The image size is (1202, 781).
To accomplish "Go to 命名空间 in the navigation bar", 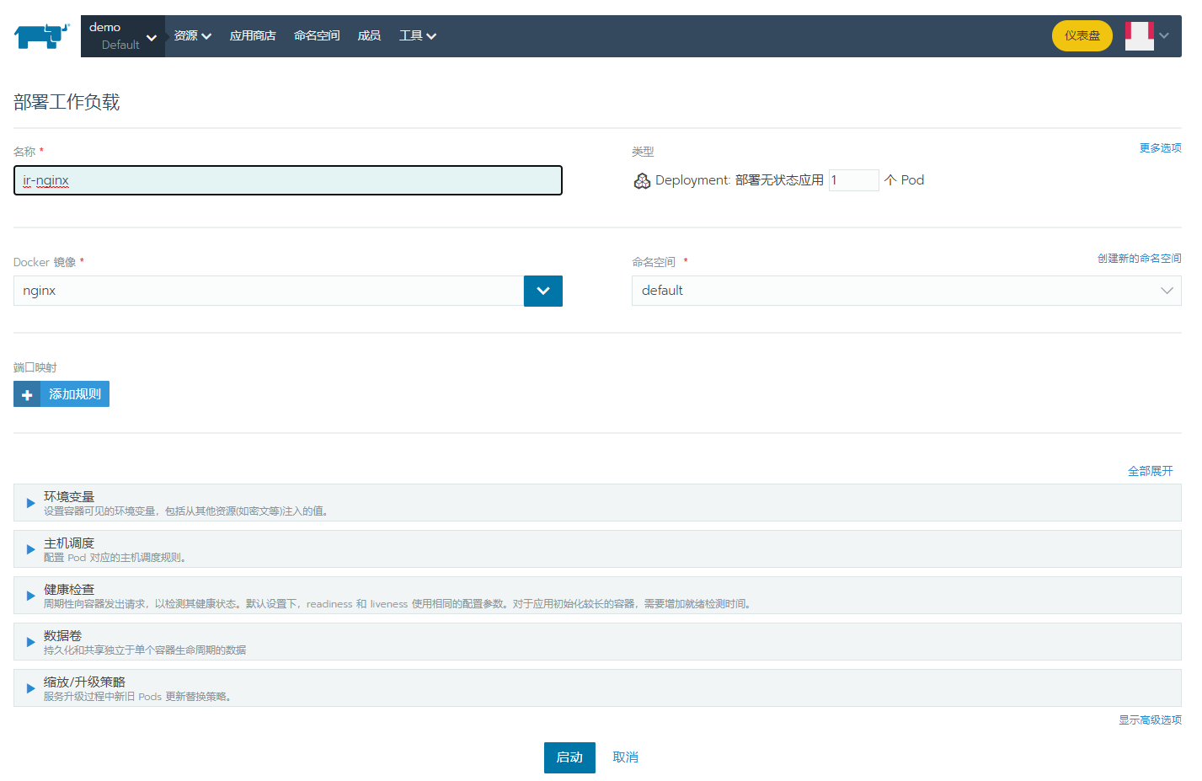I will coord(317,36).
